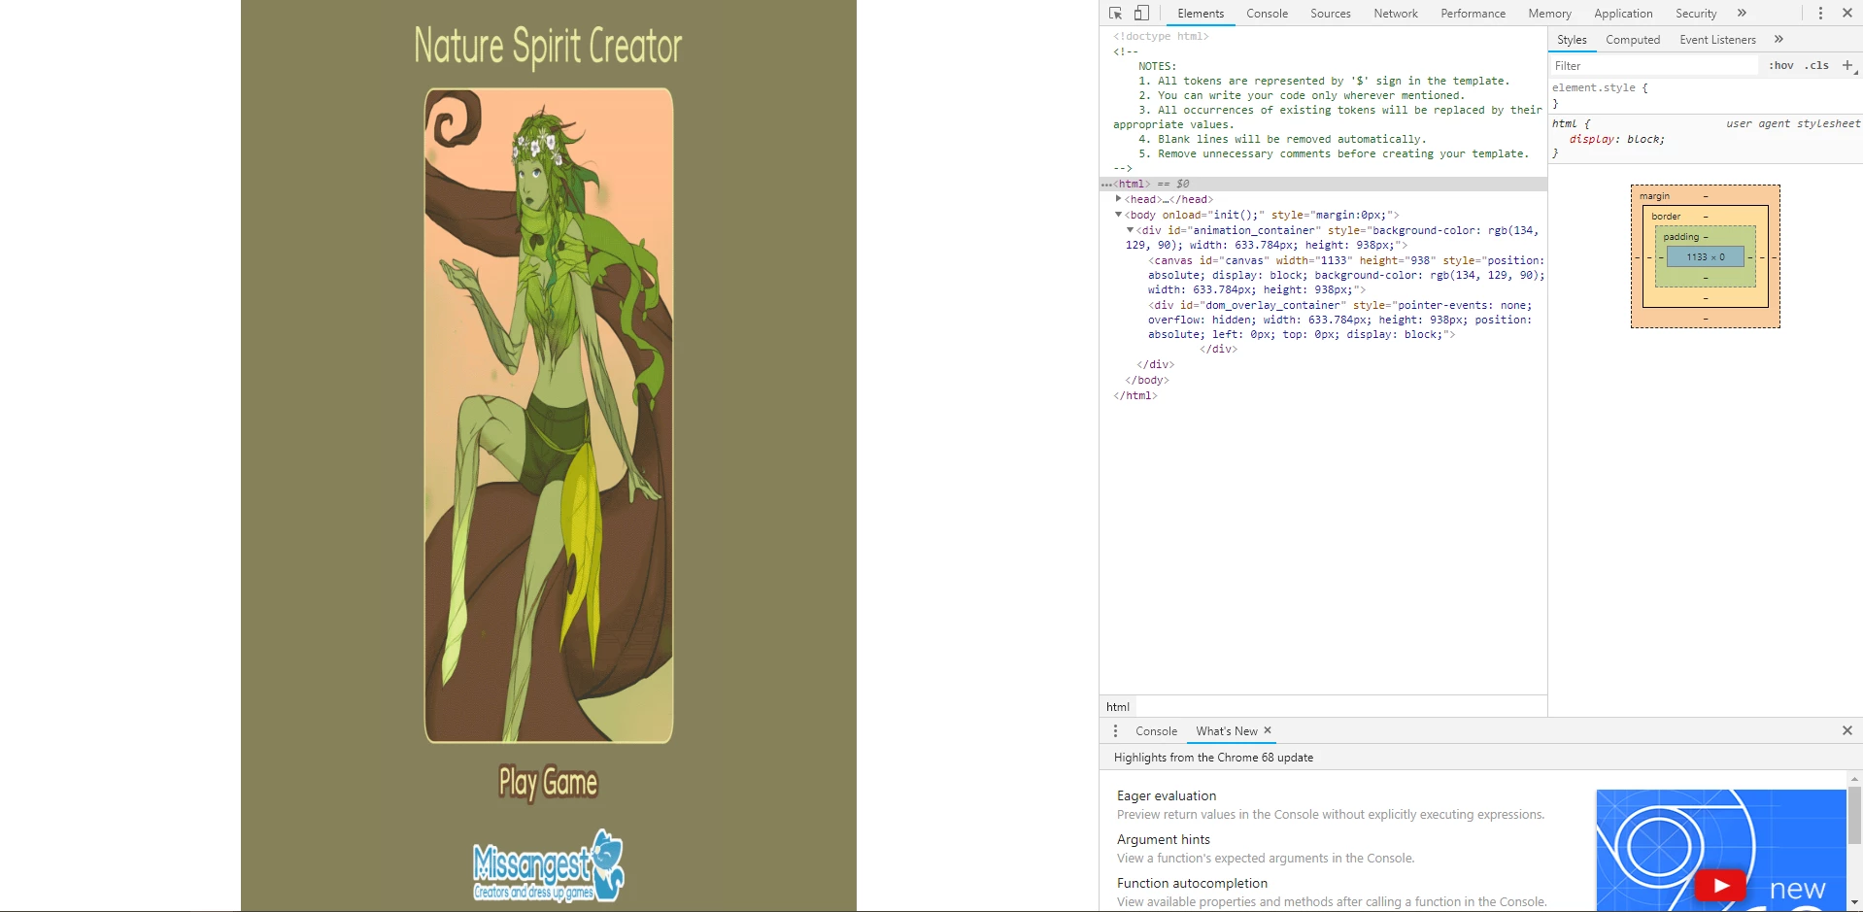Screen dimensions: 1863x912
Task: Select the dom_overlay_container div row
Action: [1340, 320]
